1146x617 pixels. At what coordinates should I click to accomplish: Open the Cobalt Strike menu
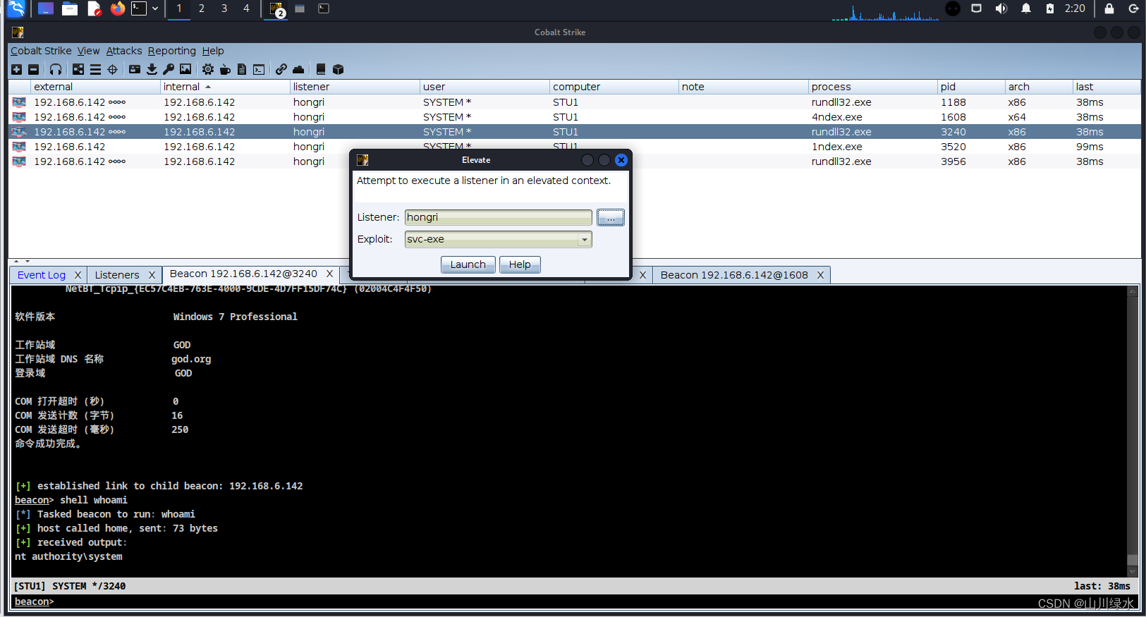41,51
